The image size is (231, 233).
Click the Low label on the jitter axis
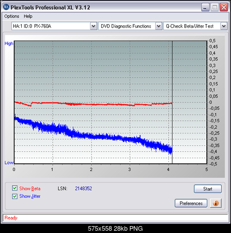tap(9, 163)
